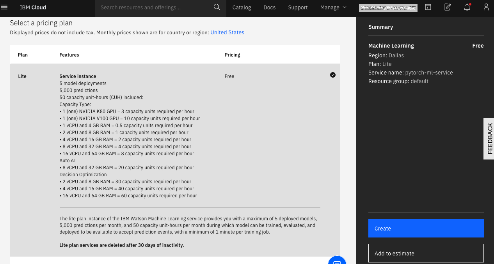The width and height of the screenshot is (494, 264).
Task: Click the Plan column header
Action: click(23, 55)
